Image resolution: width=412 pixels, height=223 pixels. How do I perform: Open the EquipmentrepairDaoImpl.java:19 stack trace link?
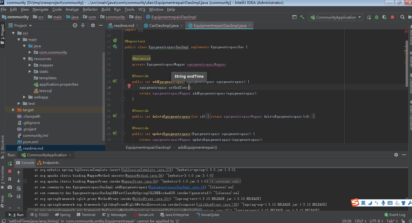pyautogui.click(x=177, y=187)
